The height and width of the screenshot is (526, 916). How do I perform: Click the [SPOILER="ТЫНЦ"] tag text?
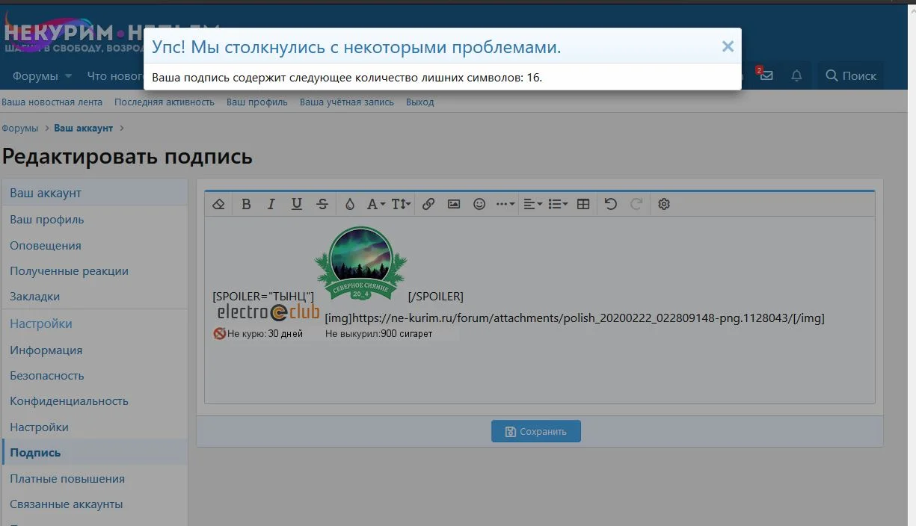coord(263,297)
